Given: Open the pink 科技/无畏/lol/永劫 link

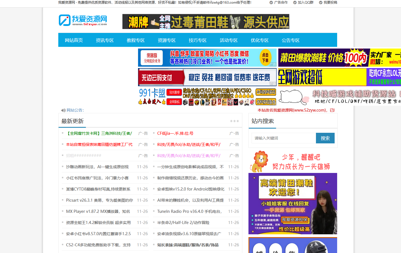Looking at the screenshot, I should 189,156.
